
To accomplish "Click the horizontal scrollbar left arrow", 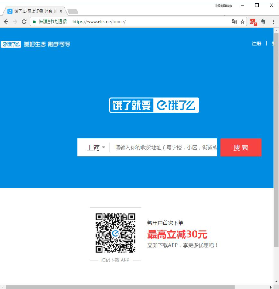I will coord(3,287).
